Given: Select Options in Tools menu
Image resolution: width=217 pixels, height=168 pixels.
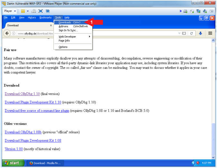Looking at the screenshot, I should pos(73,47).
